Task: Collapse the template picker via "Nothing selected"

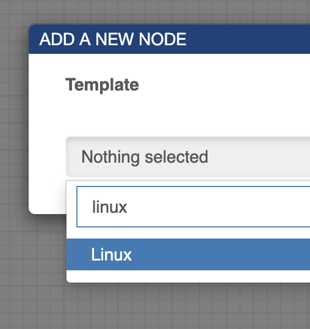Action: (188, 157)
